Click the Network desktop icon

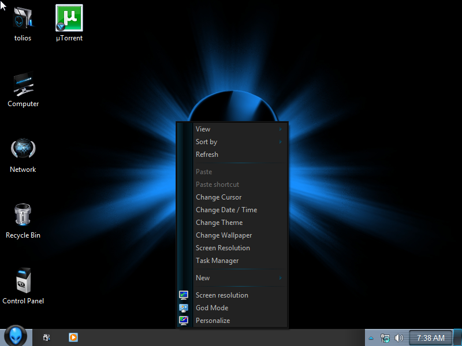(23, 150)
